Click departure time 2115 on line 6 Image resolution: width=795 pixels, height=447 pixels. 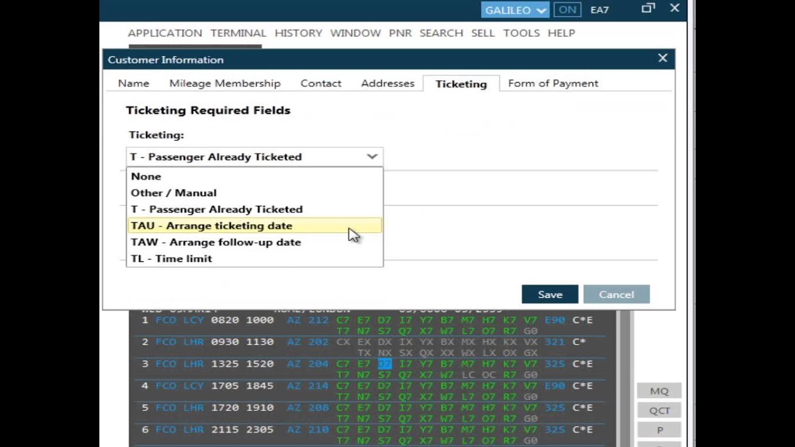click(224, 429)
